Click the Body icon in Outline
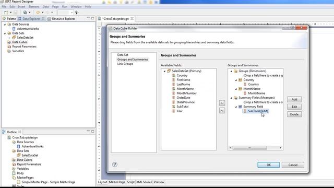The image size is (334, 188). 14,173
